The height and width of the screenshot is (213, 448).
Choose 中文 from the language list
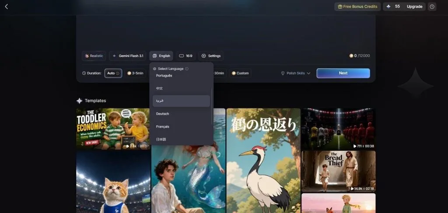pos(181,88)
